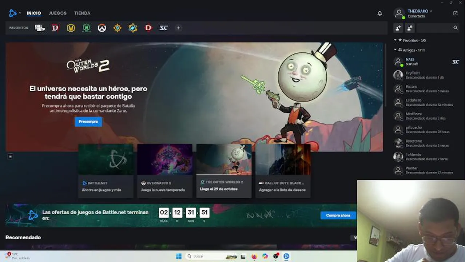The height and width of the screenshot is (262, 465).
Task: Select The Outer Worlds 2 carousel card
Action: coord(224,171)
